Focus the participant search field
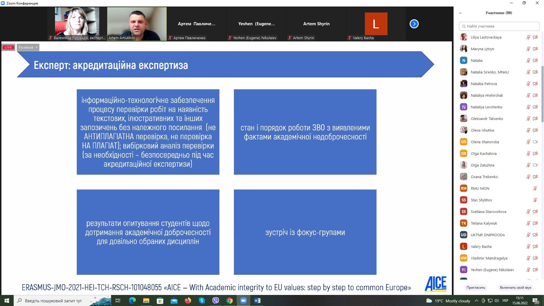 [499, 26]
